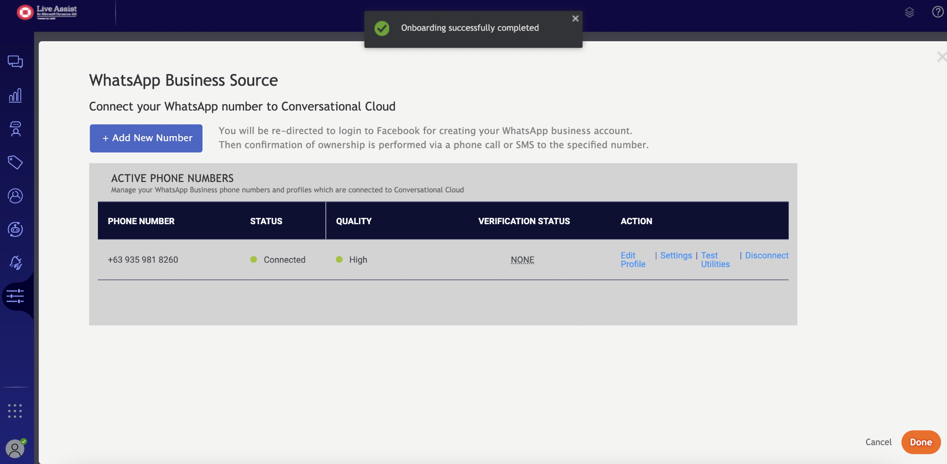The height and width of the screenshot is (464, 947).
Task: Click the green checkmark in the notification
Action: [x=382, y=29]
